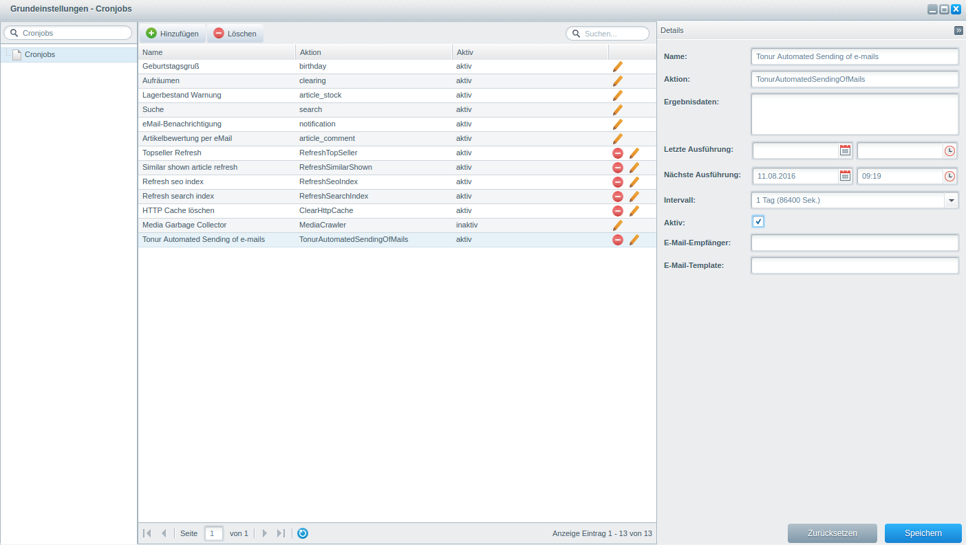The image size is (966, 545).
Task: Remove the Refresh seo index cronjob
Action: click(x=618, y=182)
